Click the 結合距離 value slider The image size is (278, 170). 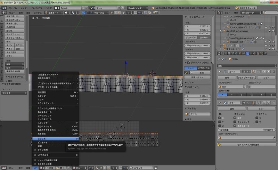(x=246, y=129)
